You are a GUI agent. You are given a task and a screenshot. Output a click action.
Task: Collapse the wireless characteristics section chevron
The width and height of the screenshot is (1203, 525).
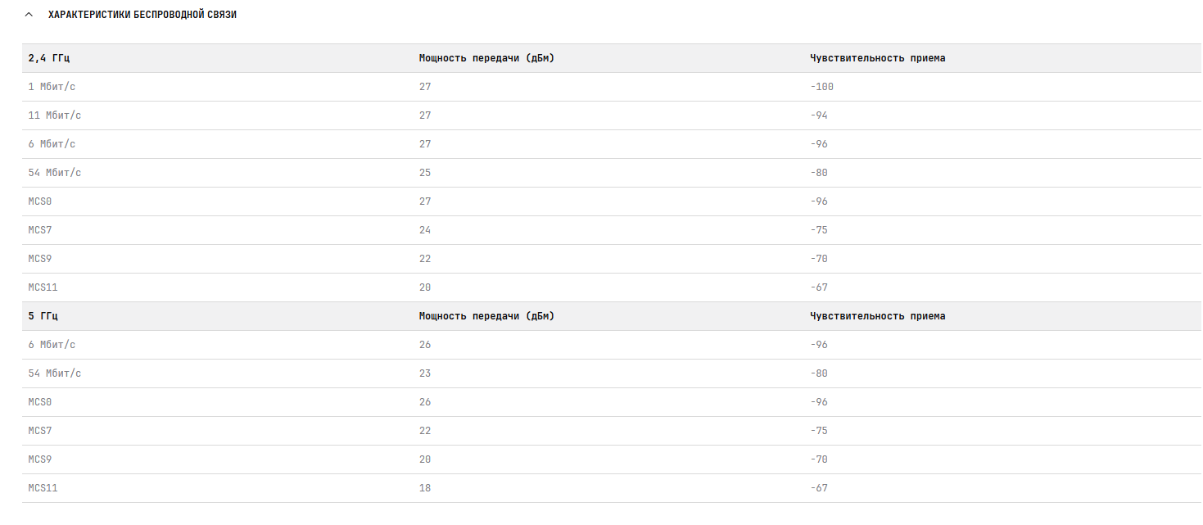[x=29, y=15]
